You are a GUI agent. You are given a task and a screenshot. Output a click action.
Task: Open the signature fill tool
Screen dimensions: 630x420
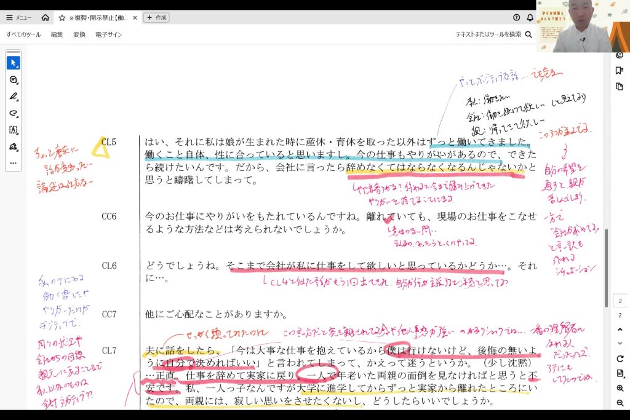click(13, 146)
